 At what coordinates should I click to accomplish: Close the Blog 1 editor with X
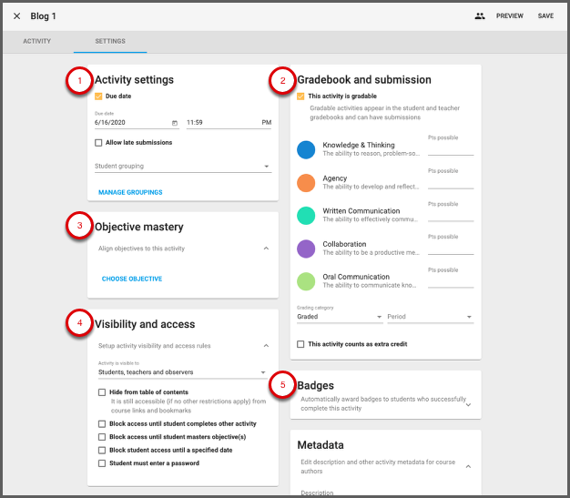point(16,15)
